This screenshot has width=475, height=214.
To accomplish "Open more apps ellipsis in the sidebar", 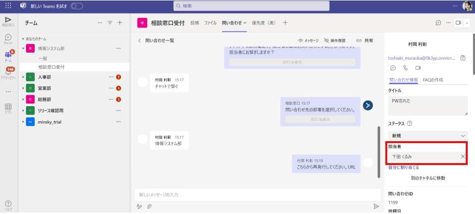I will (x=8, y=91).
